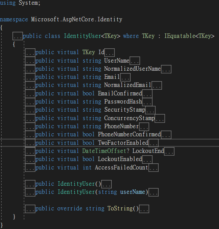This screenshot has width=219, height=229.
Task: Click 'Microsoft.AspNetCore.Identity' namespace name
Action: (77, 19)
